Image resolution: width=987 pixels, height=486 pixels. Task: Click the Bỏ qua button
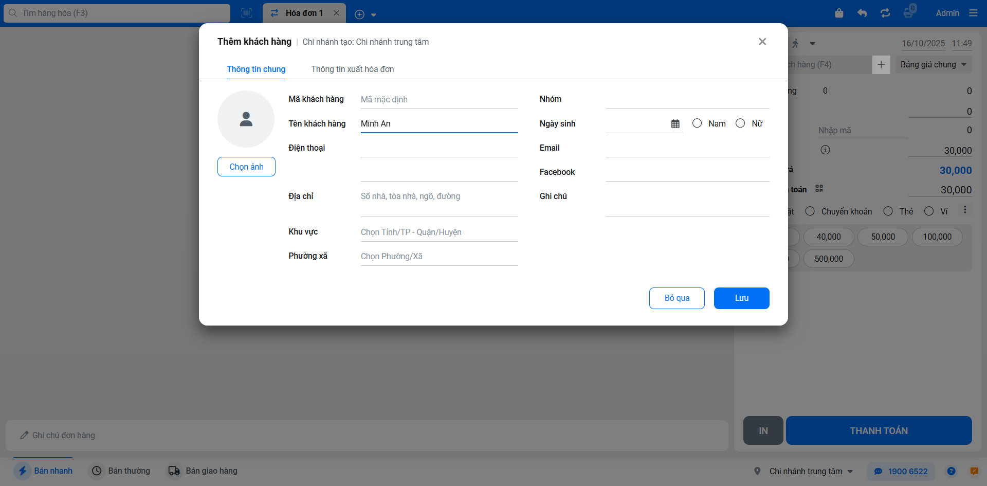[x=677, y=298]
